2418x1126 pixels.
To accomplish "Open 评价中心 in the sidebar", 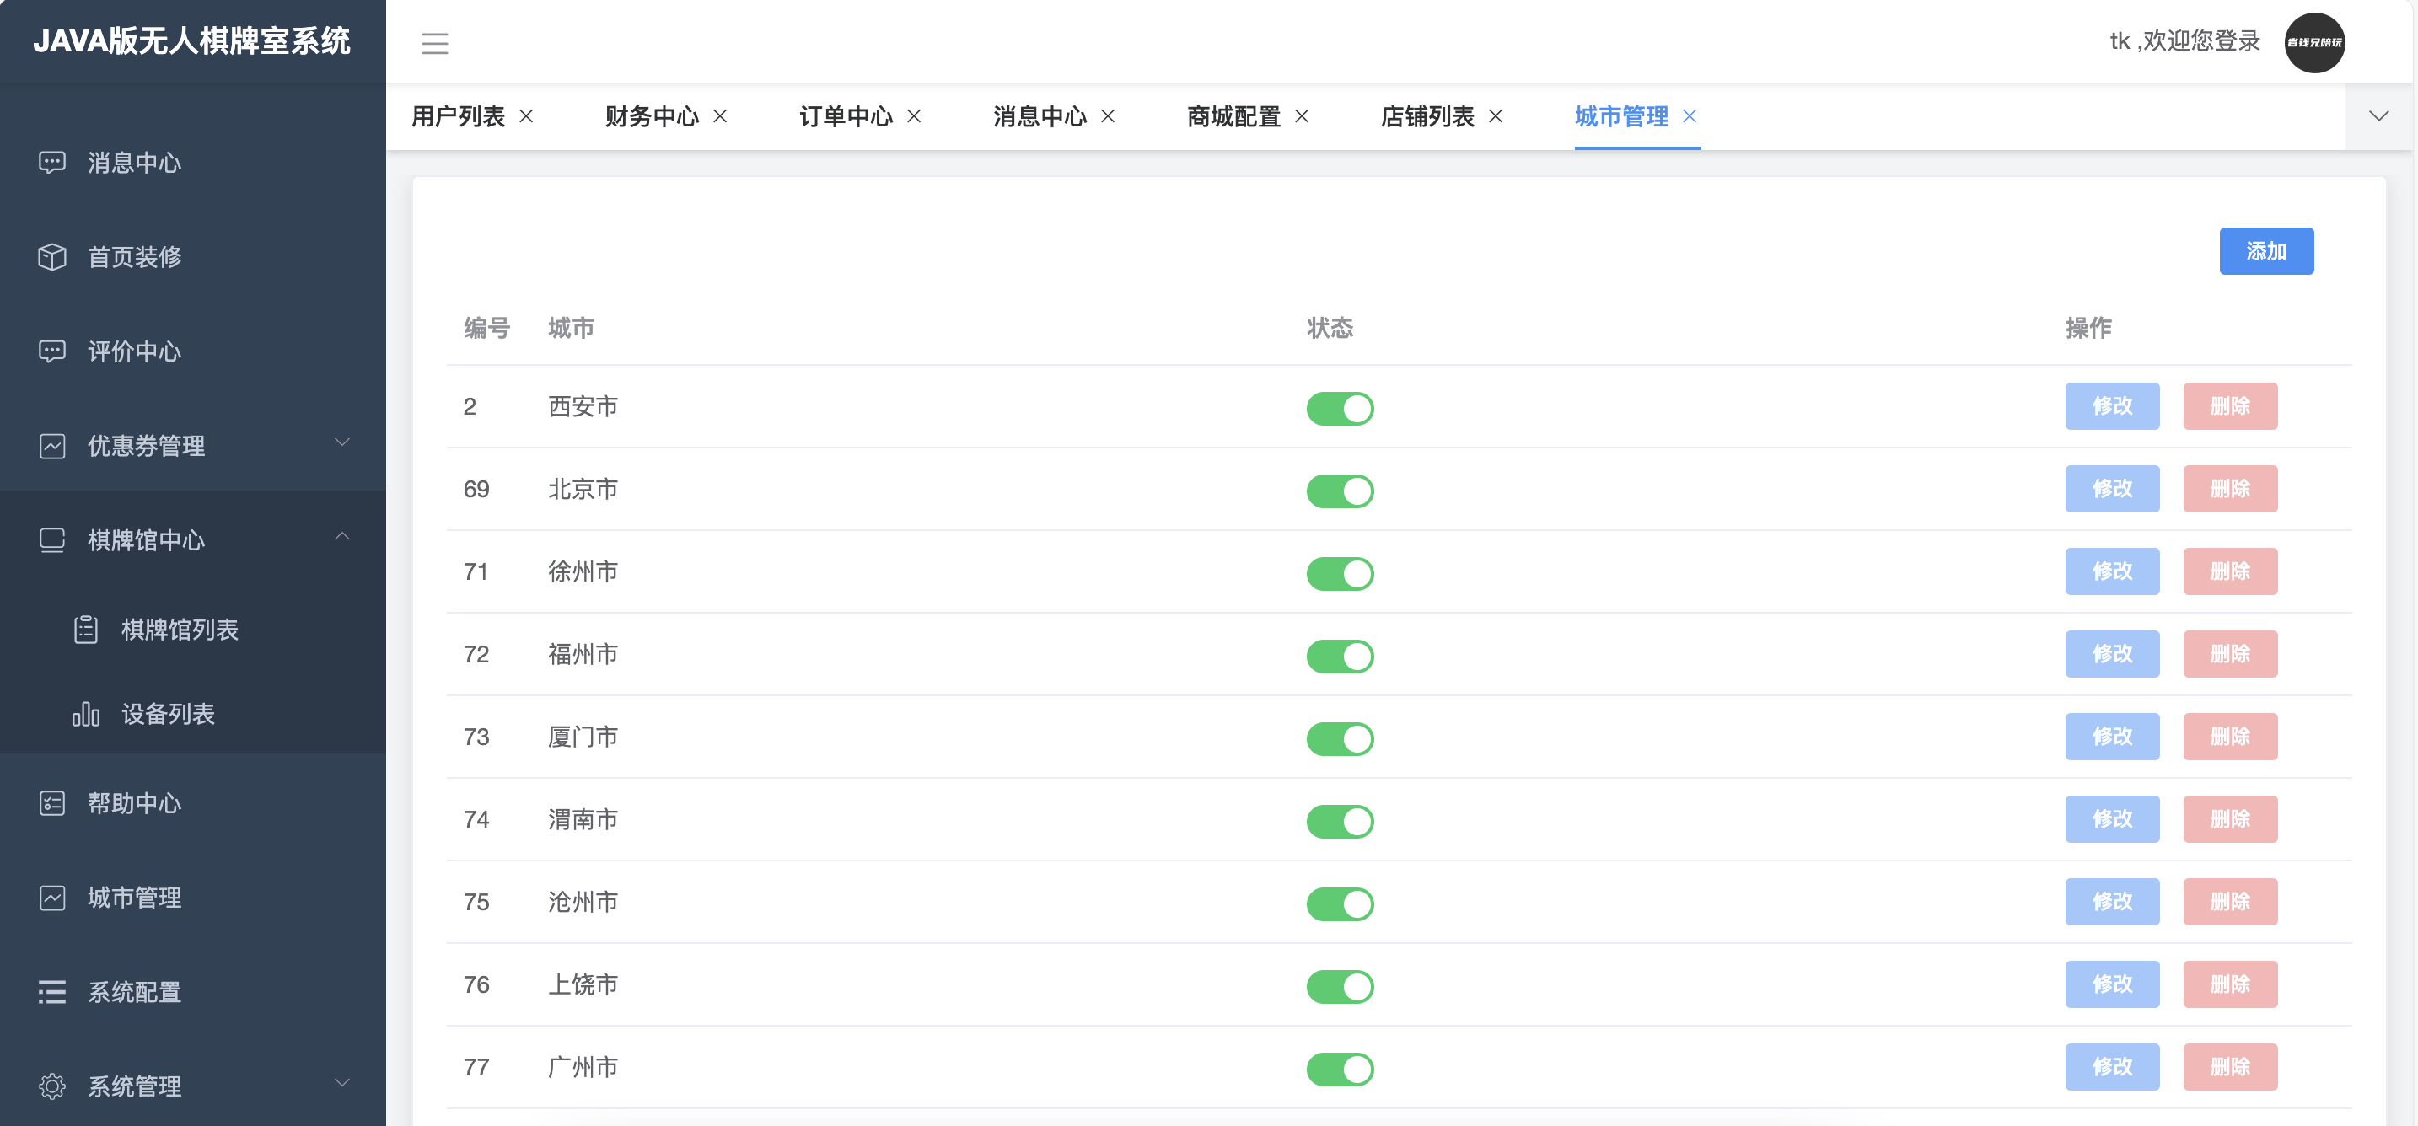I will coord(192,351).
